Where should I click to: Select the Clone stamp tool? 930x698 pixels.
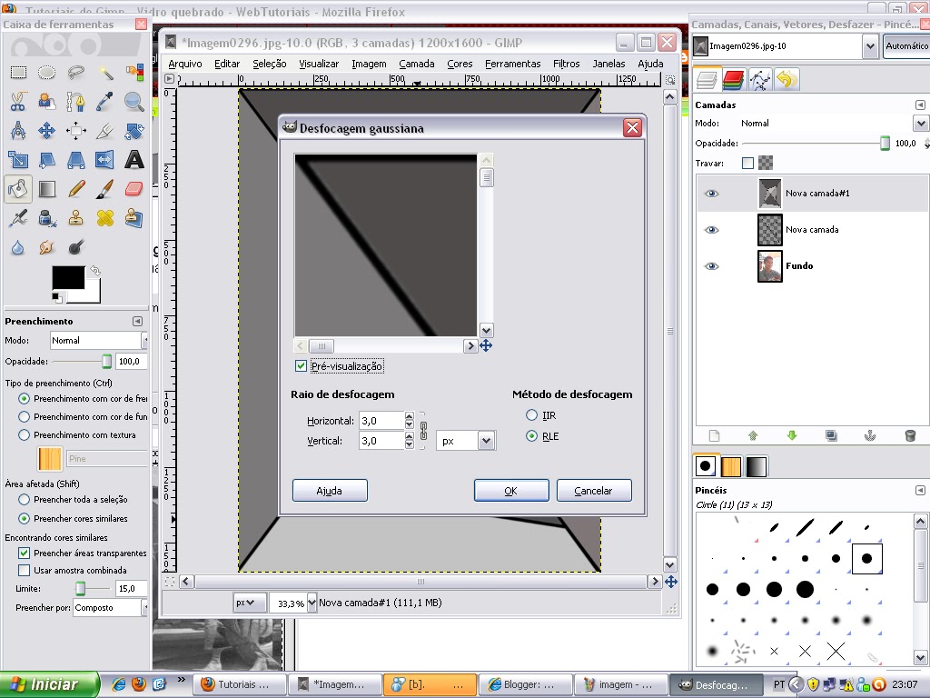[x=76, y=218]
